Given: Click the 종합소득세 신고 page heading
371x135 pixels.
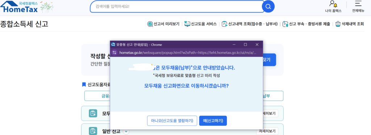Looking at the screenshot, I should coord(24,24).
